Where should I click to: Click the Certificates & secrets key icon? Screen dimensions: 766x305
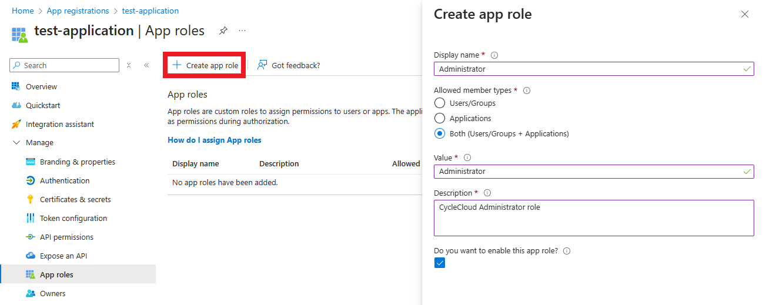[x=31, y=199]
